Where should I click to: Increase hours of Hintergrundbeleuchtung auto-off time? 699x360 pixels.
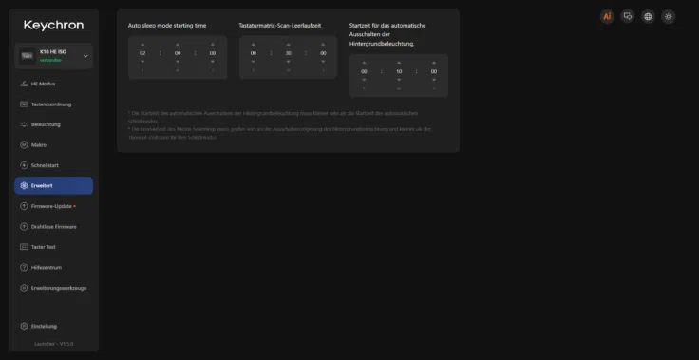(364, 63)
